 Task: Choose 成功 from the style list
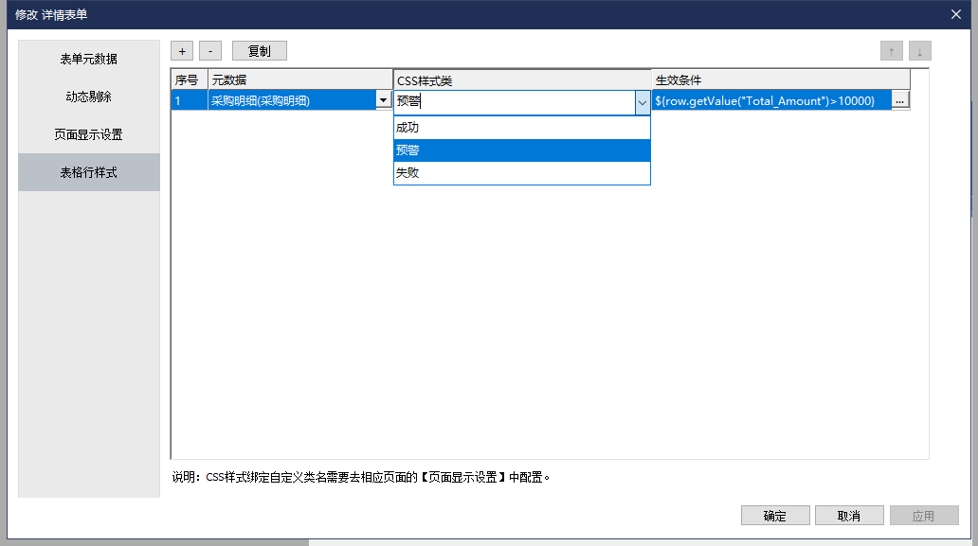[521, 127]
